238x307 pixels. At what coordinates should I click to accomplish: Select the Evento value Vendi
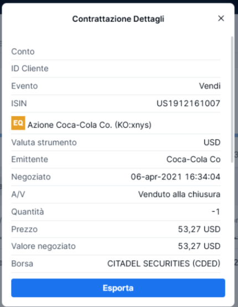pos(210,86)
